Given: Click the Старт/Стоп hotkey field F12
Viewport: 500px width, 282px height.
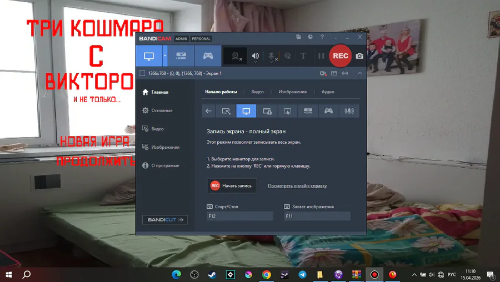Looking at the screenshot, I should coord(240,216).
